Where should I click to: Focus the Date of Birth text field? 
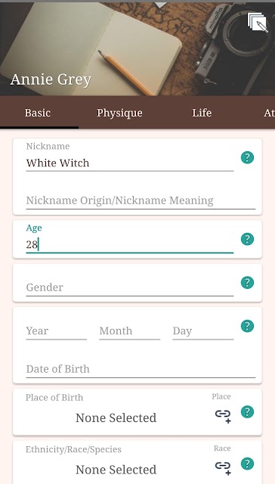pyautogui.click(x=141, y=369)
